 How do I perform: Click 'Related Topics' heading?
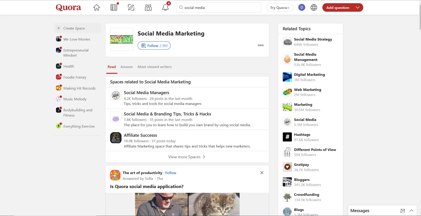coord(297,29)
